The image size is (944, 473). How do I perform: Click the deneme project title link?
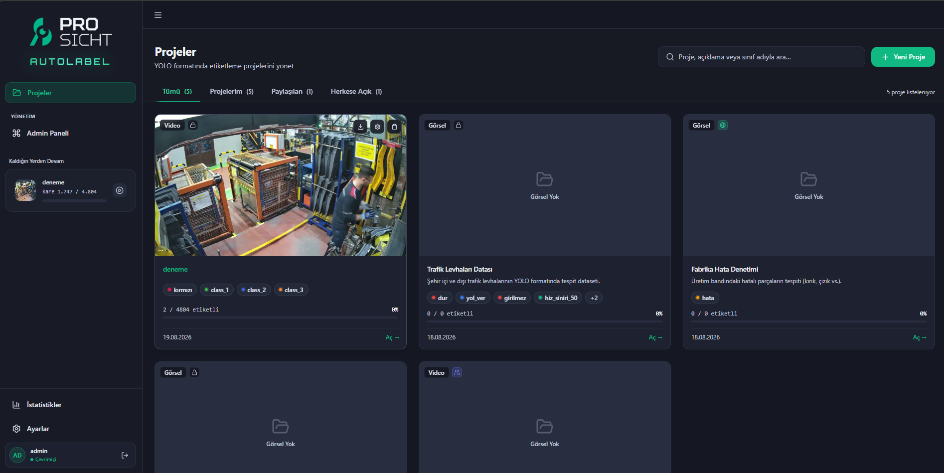175,269
